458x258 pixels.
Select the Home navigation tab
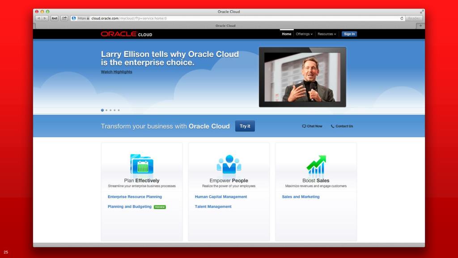[287, 34]
